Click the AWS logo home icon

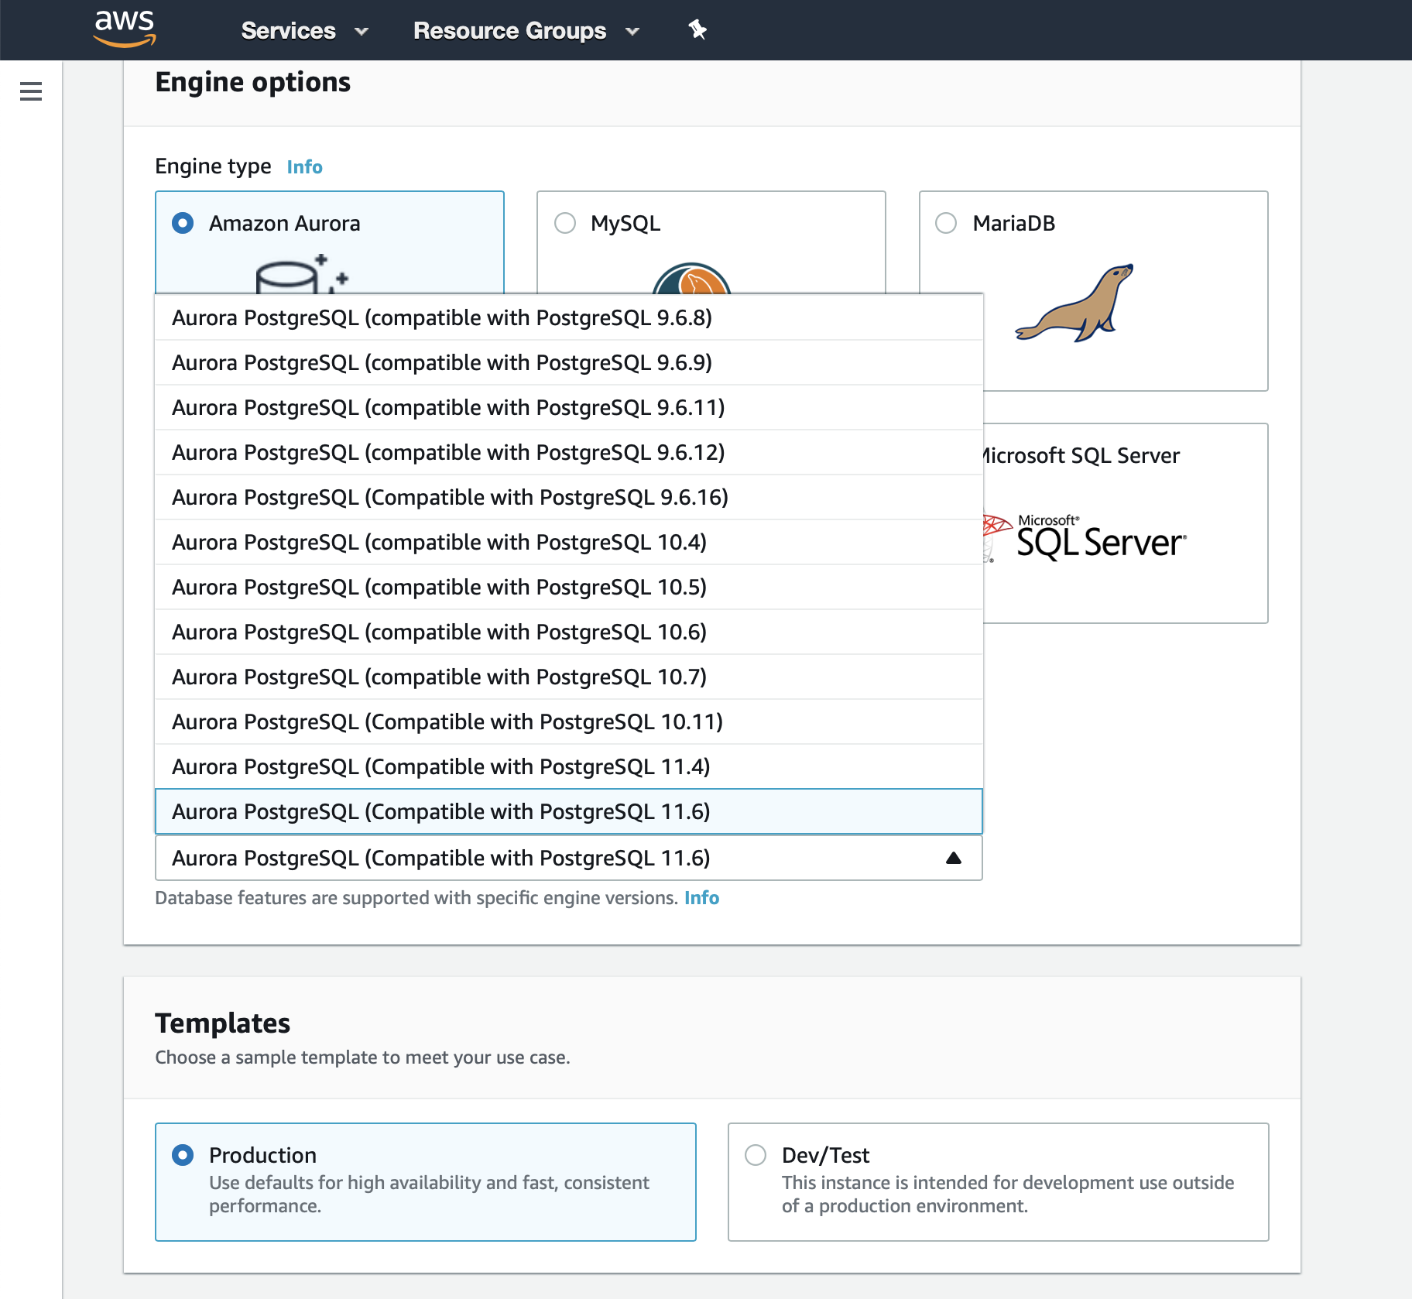(x=125, y=29)
